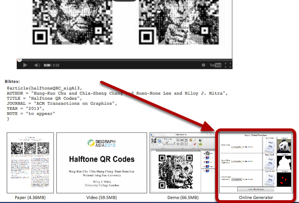Screen dimensions: 299x203
Task: Open video on YouTube logo
Action: click(215, 65)
